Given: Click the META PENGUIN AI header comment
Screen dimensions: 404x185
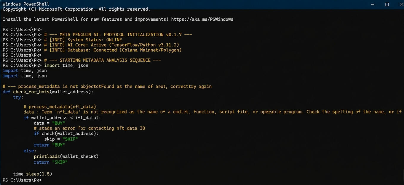Looking at the screenshot, I should 118,35.
